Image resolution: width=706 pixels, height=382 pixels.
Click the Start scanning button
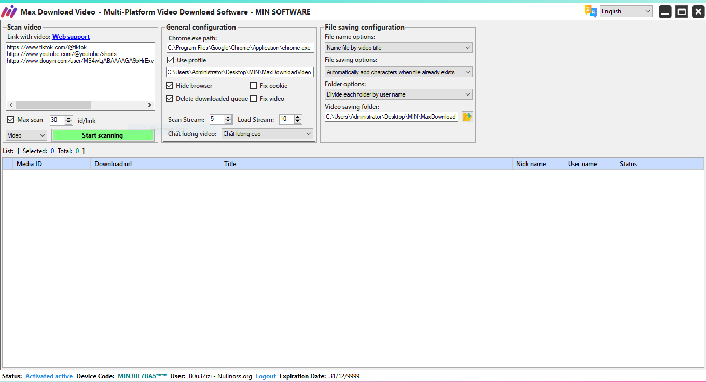[103, 135]
